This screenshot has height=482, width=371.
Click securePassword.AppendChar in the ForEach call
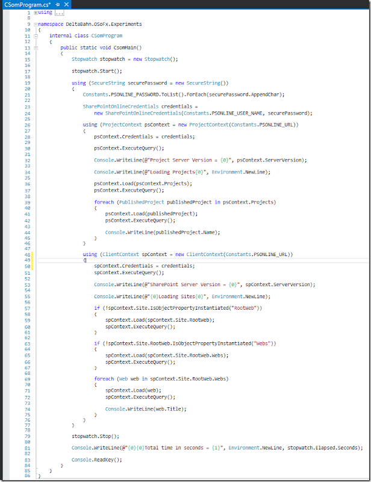pyautogui.click(x=245, y=95)
